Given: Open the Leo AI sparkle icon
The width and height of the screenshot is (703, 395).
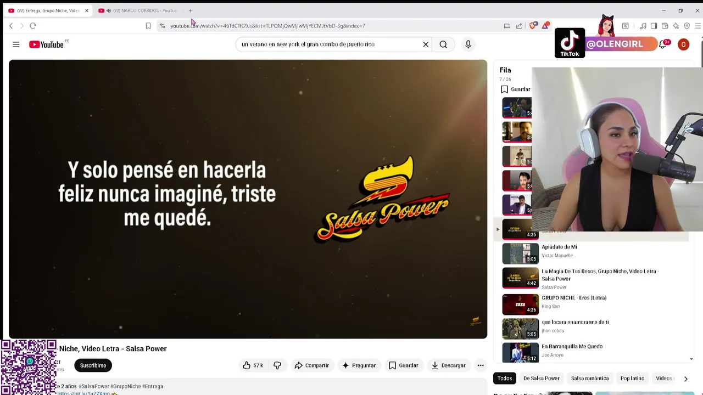Looking at the screenshot, I should pos(676,26).
